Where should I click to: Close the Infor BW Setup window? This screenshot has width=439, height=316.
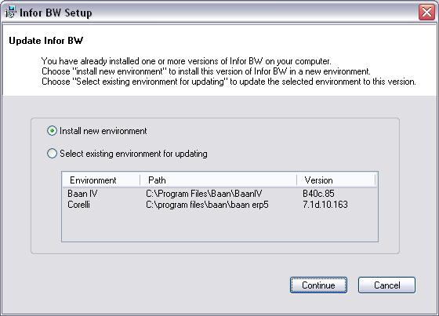(x=426, y=13)
